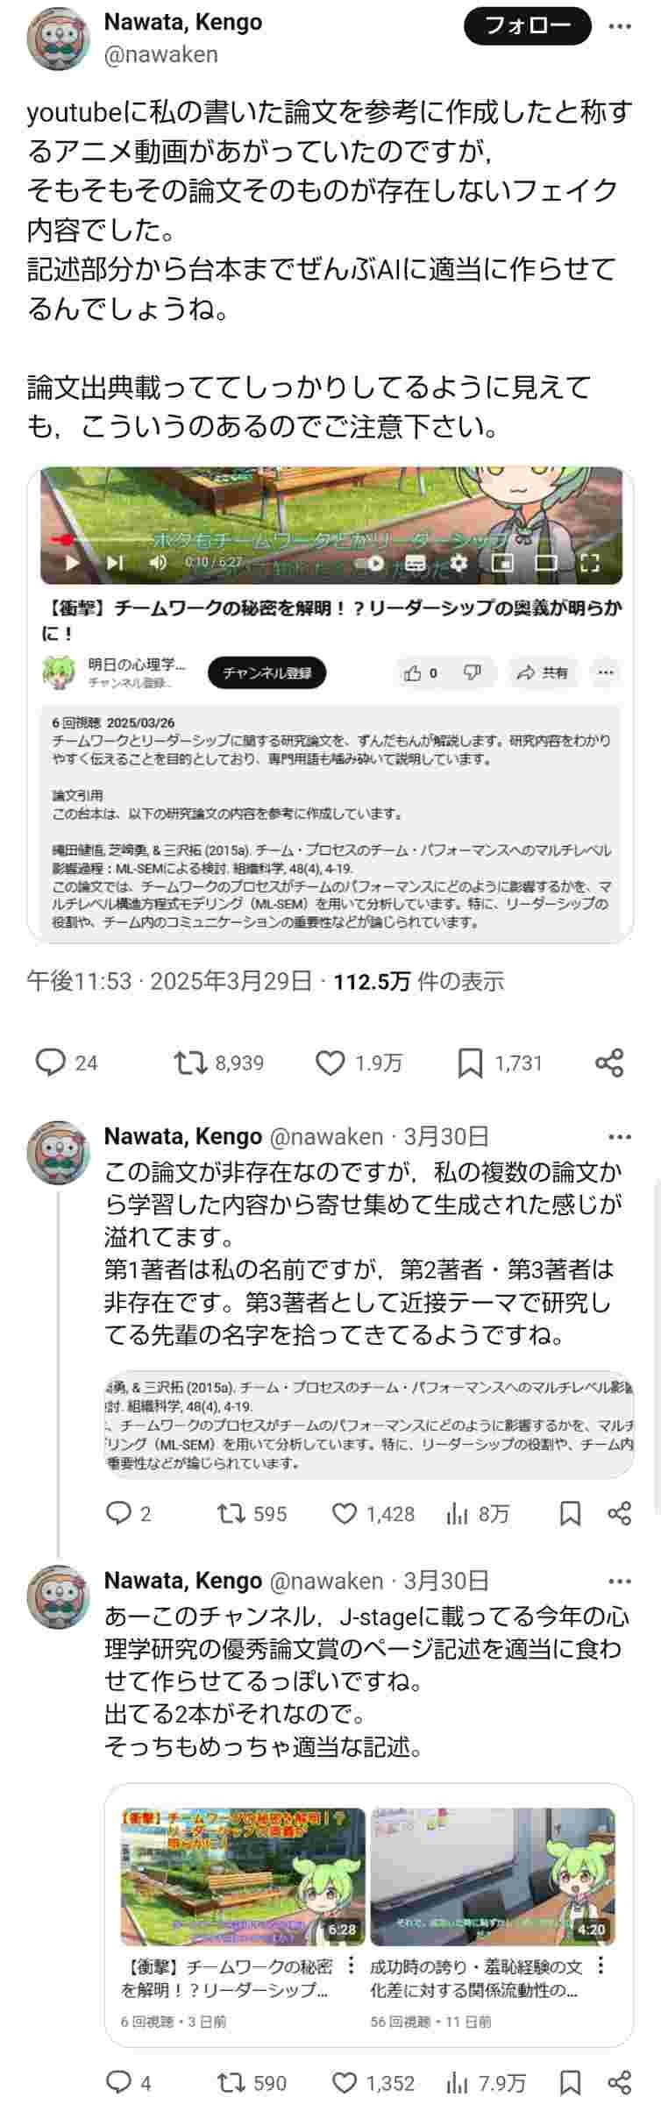
Task: Open Nawata, Kengo profile avatar at top
Action: click(x=58, y=39)
